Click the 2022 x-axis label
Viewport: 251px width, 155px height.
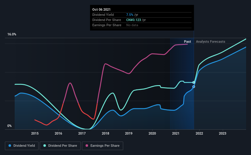tap(199, 133)
